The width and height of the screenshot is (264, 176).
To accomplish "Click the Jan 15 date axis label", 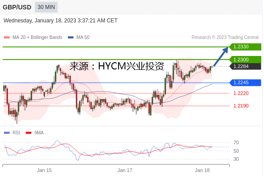I will pos(44,170).
